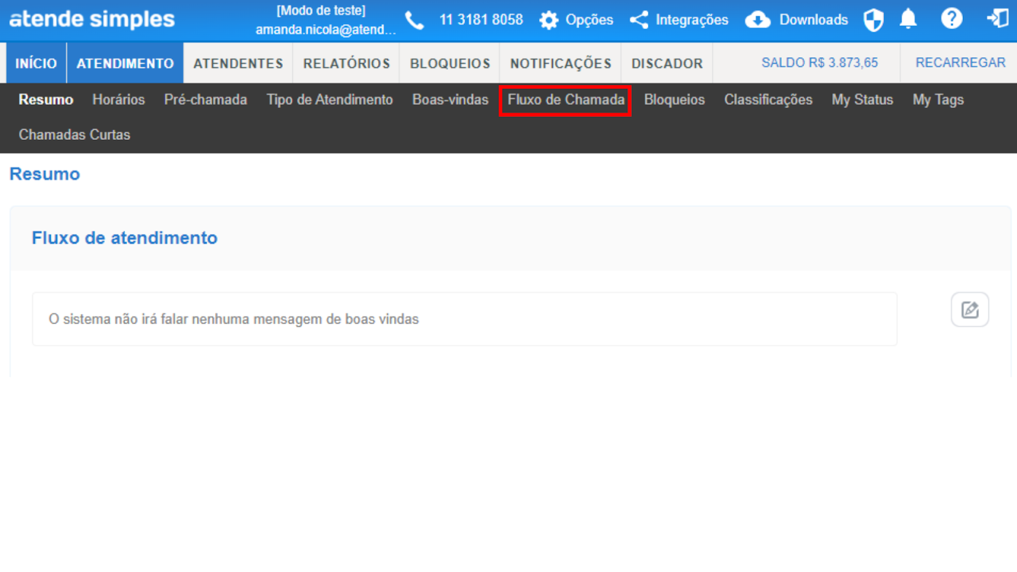This screenshot has width=1017, height=572.
Task: Open the Bloqueios submenu item
Action: (674, 100)
